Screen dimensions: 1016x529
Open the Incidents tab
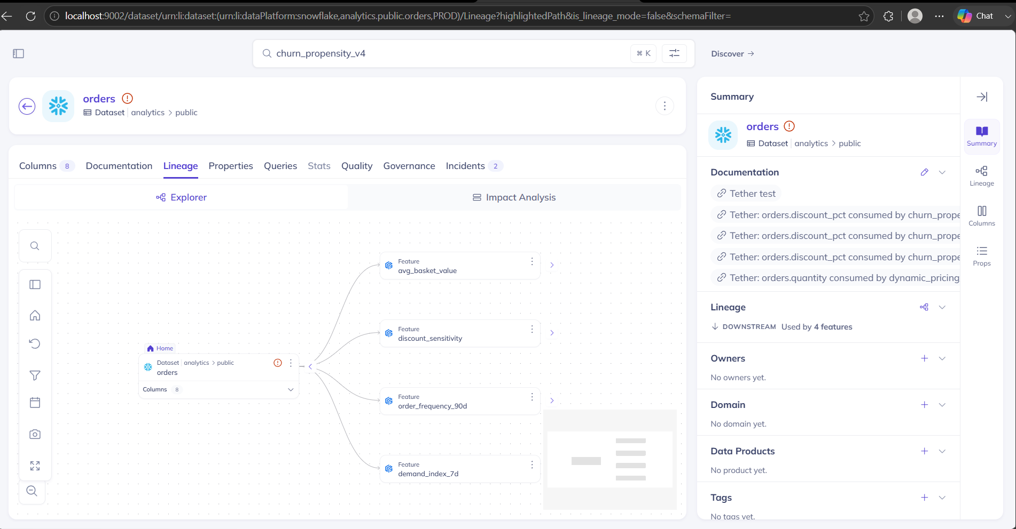[474, 166]
